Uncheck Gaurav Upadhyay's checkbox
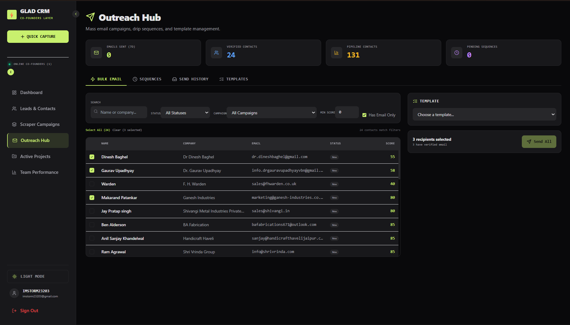This screenshot has height=325, width=570. pyautogui.click(x=92, y=170)
